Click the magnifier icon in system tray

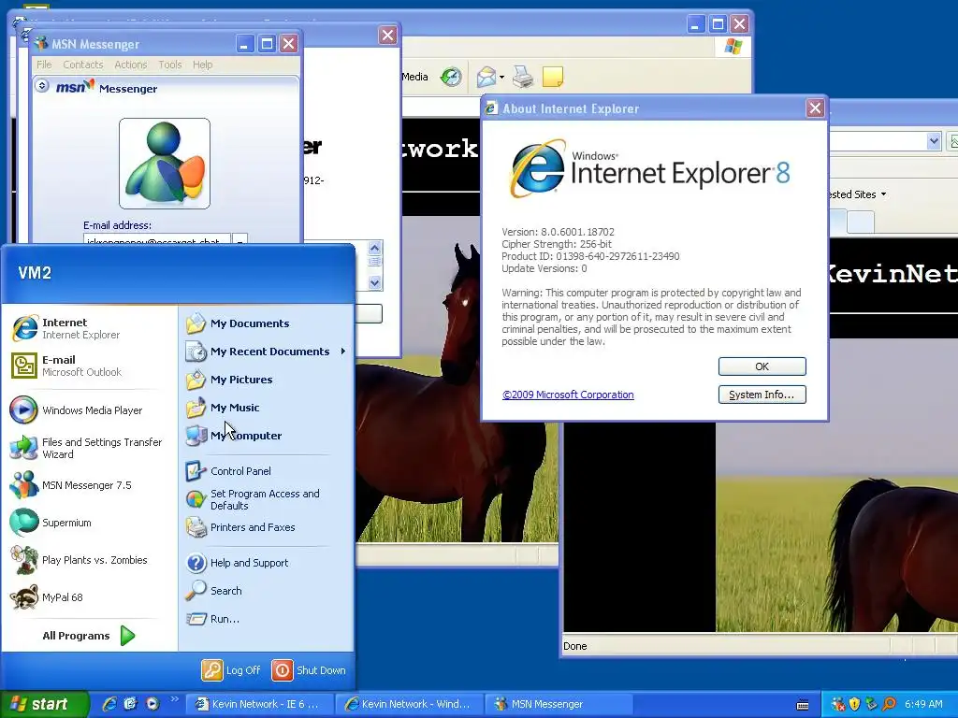pos(890,704)
